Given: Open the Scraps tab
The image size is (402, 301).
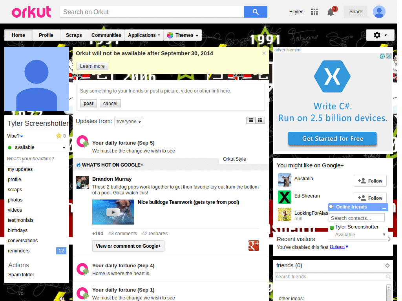Looking at the screenshot, I should pyautogui.click(x=74, y=35).
